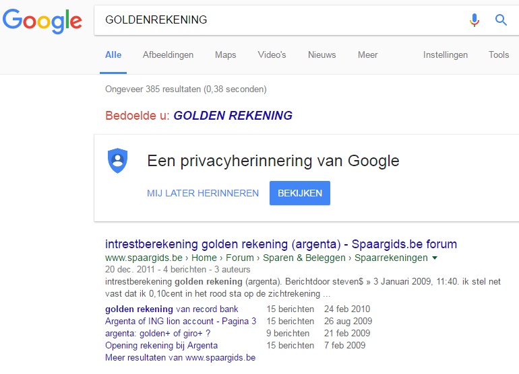Click the microphone voice search icon
This screenshot has height=374, width=519.
click(x=475, y=20)
